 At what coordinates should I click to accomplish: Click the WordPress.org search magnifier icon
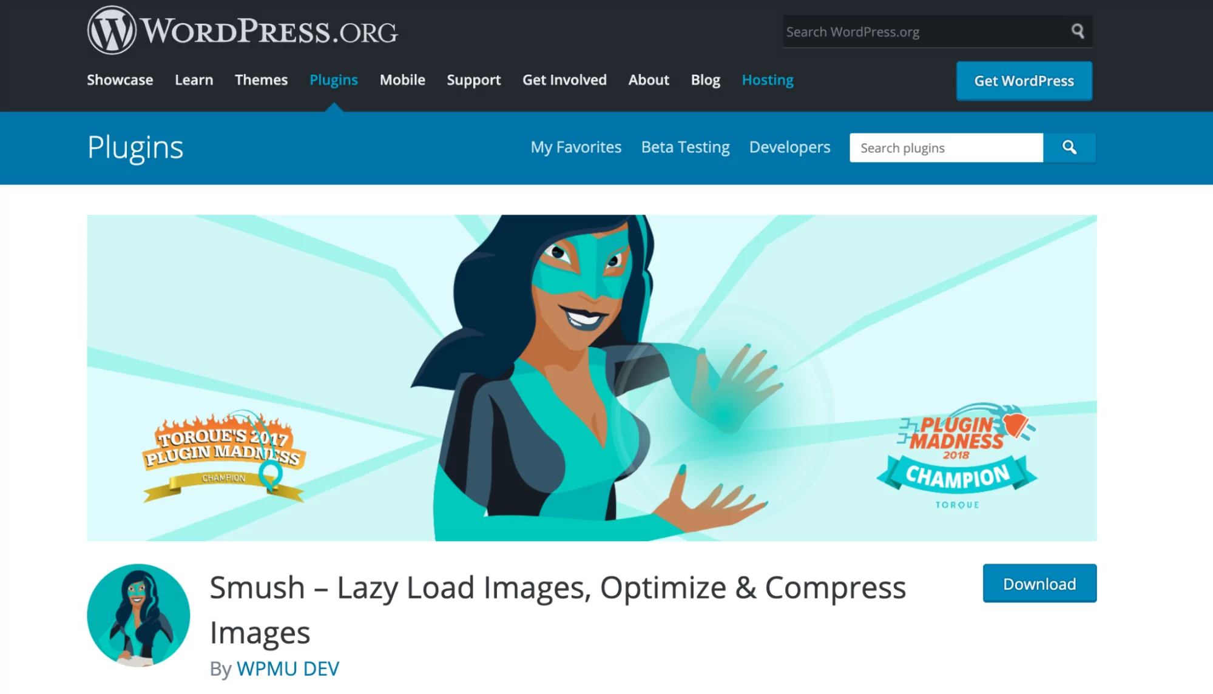point(1078,31)
